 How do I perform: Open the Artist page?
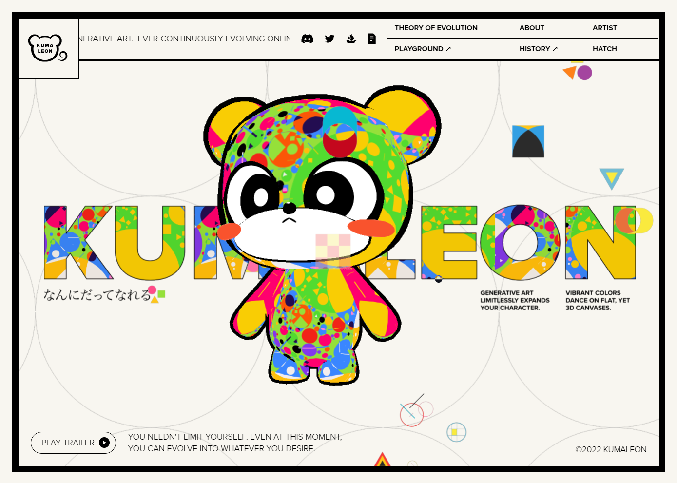click(605, 28)
